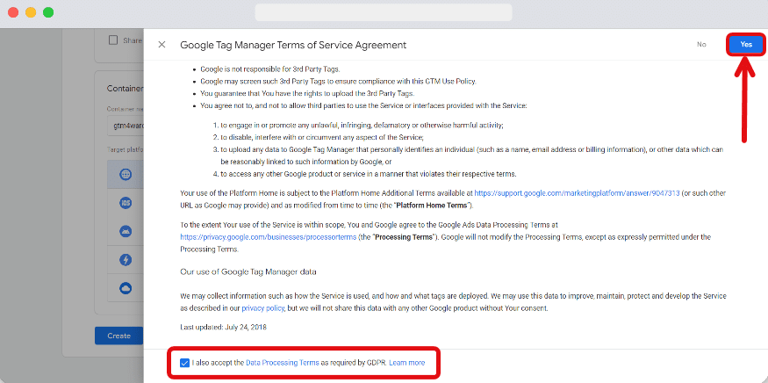
Task: Open the support.google.com marketingplatform link
Action: coord(577,193)
